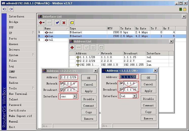This screenshot has width=189, height=131.
Task: Open the Queues menu item
Action: [14, 44]
